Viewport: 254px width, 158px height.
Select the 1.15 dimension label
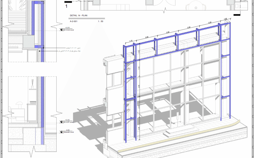(131, 41)
